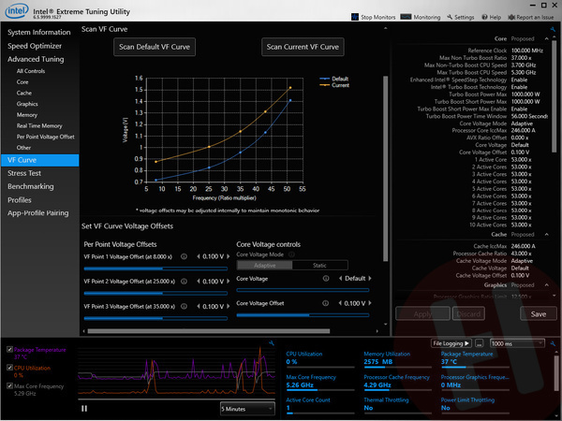This screenshot has height=421, width=562.
Task: Open Per Point Voltage Offset page
Action: [46, 137]
